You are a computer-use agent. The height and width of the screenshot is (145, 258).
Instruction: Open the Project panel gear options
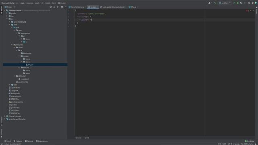[x=62, y=7]
